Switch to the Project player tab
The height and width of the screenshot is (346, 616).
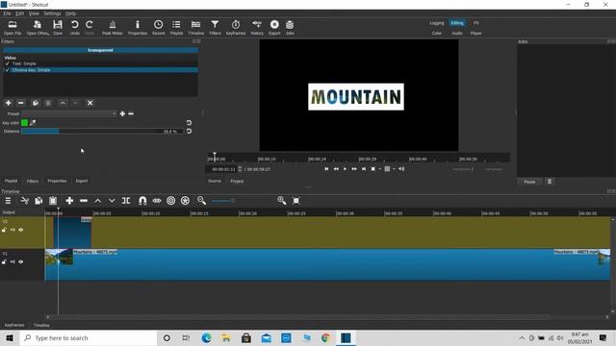pyautogui.click(x=237, y=182)
